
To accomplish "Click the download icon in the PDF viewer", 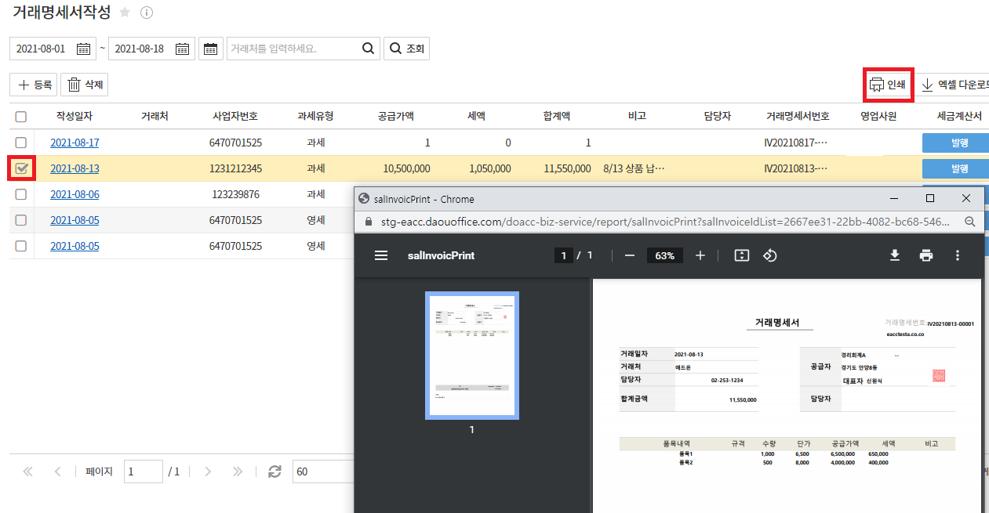I will (895, 255).
